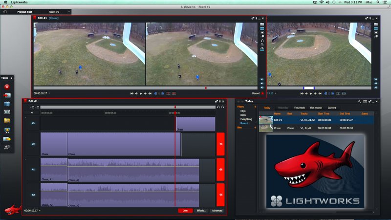Open the viewer timecode dropdown arrow
This screenshot has height=220, width=391.
tap(49, 93)
